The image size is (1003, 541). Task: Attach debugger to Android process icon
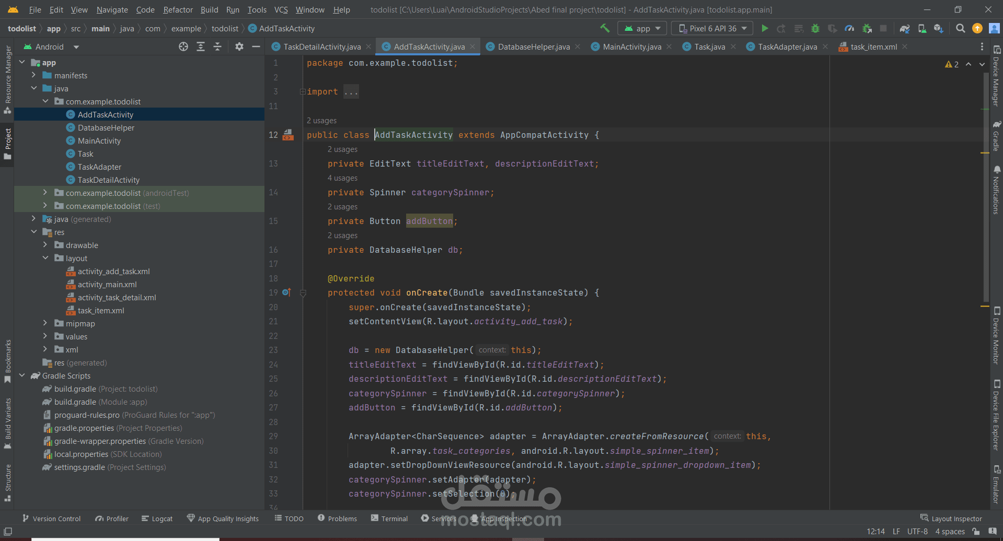(867, 28)
